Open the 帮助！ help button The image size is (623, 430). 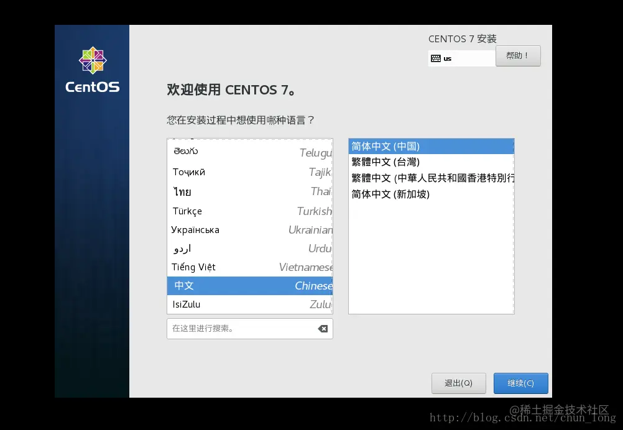pyautogui.click(x=518, y=55)
